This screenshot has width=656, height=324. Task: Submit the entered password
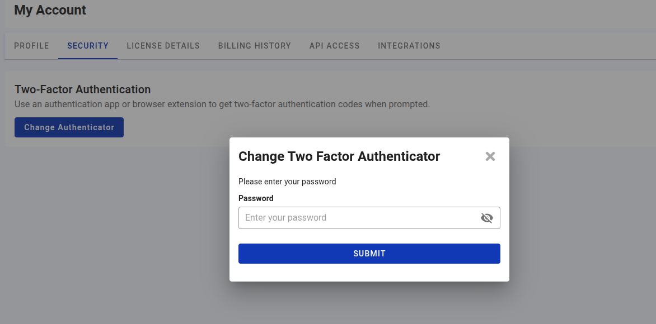coord(369,254)
